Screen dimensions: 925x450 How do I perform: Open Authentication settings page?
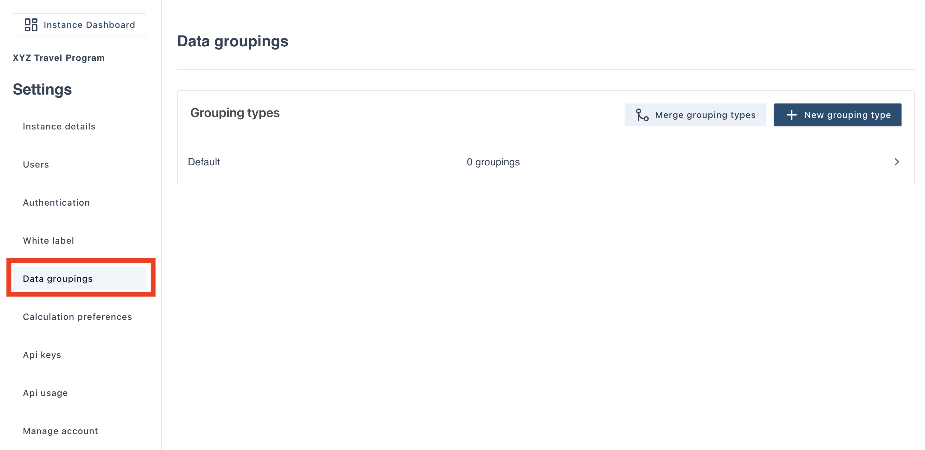tap(56, 202)
